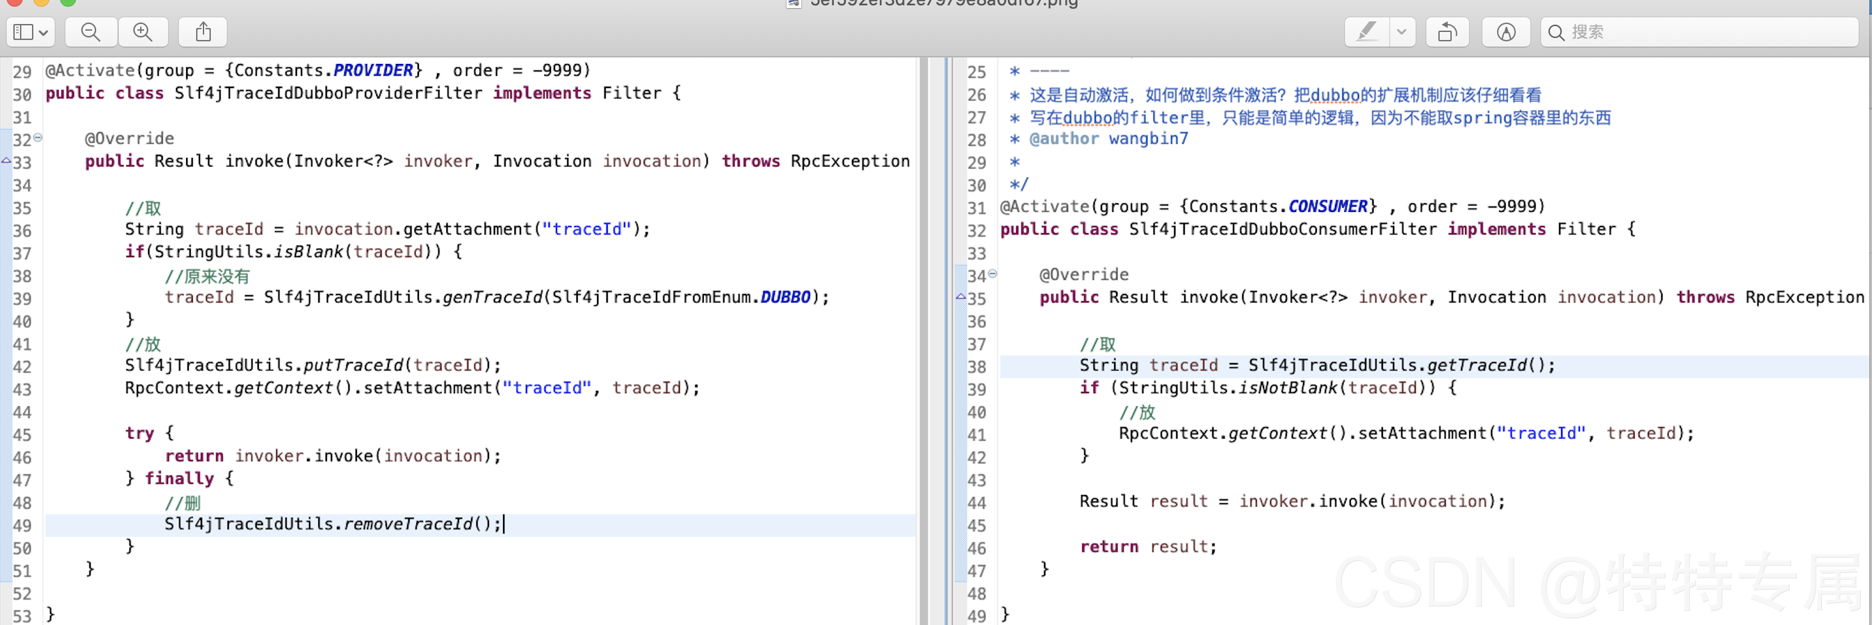Click 'Result result' declaration on line 44
1872x625 pixels.
[1143, 502]
